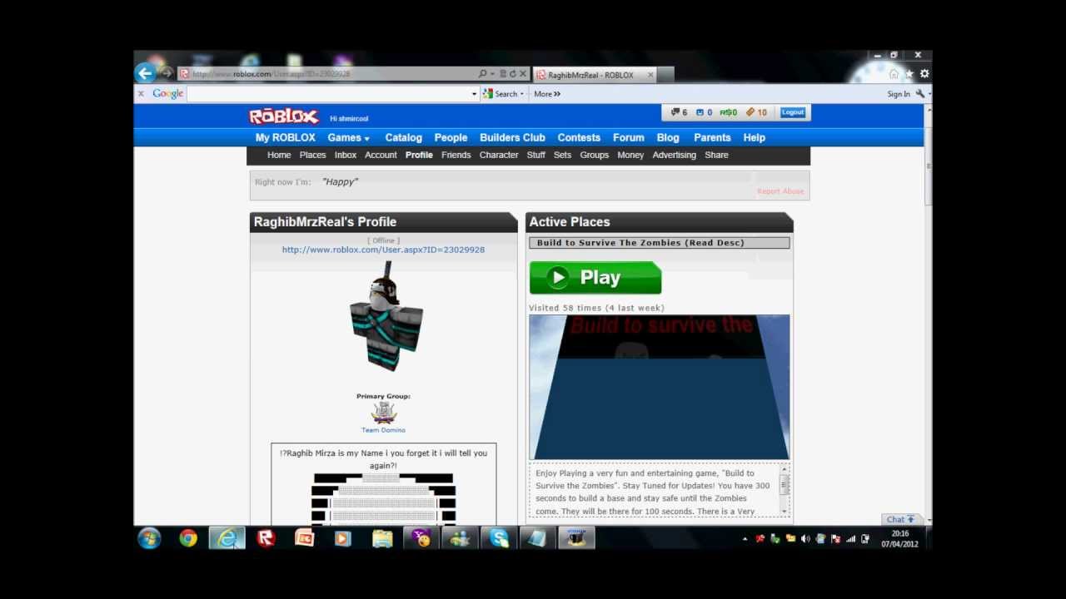This screenshot has height=599, width=1066.
Task: Open the Team Domino group link
Action: click(383, 430)
